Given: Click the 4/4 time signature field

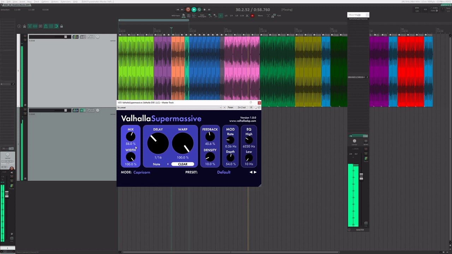Looking at the screenshot, I should [x=425, y=10].
